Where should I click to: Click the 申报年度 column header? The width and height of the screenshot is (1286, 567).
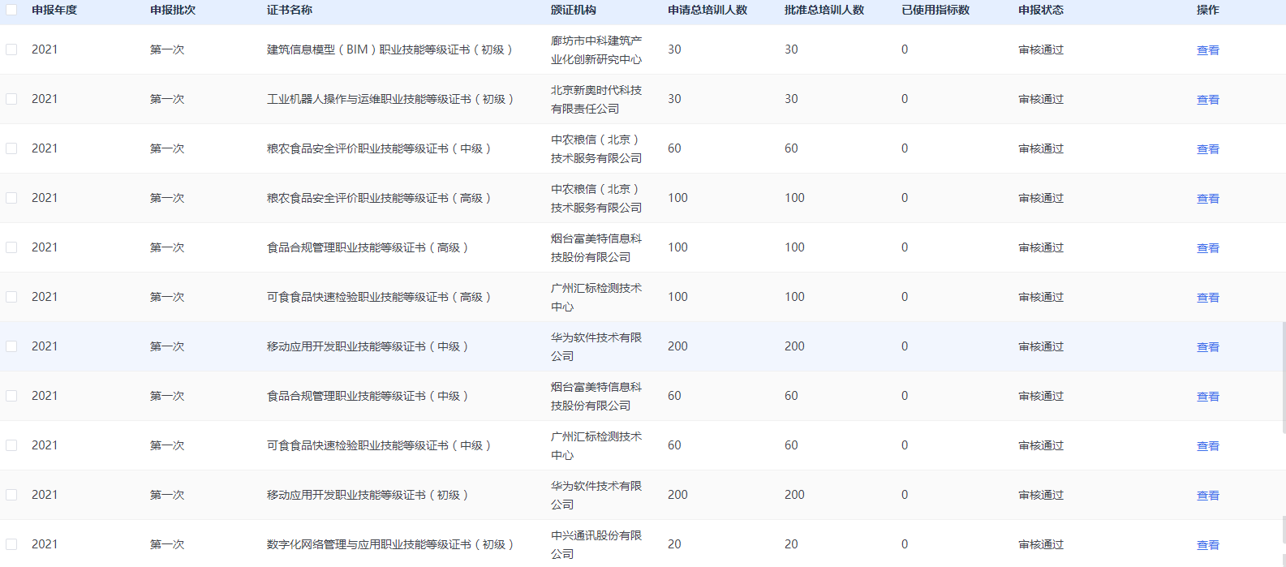coord(54,10)
